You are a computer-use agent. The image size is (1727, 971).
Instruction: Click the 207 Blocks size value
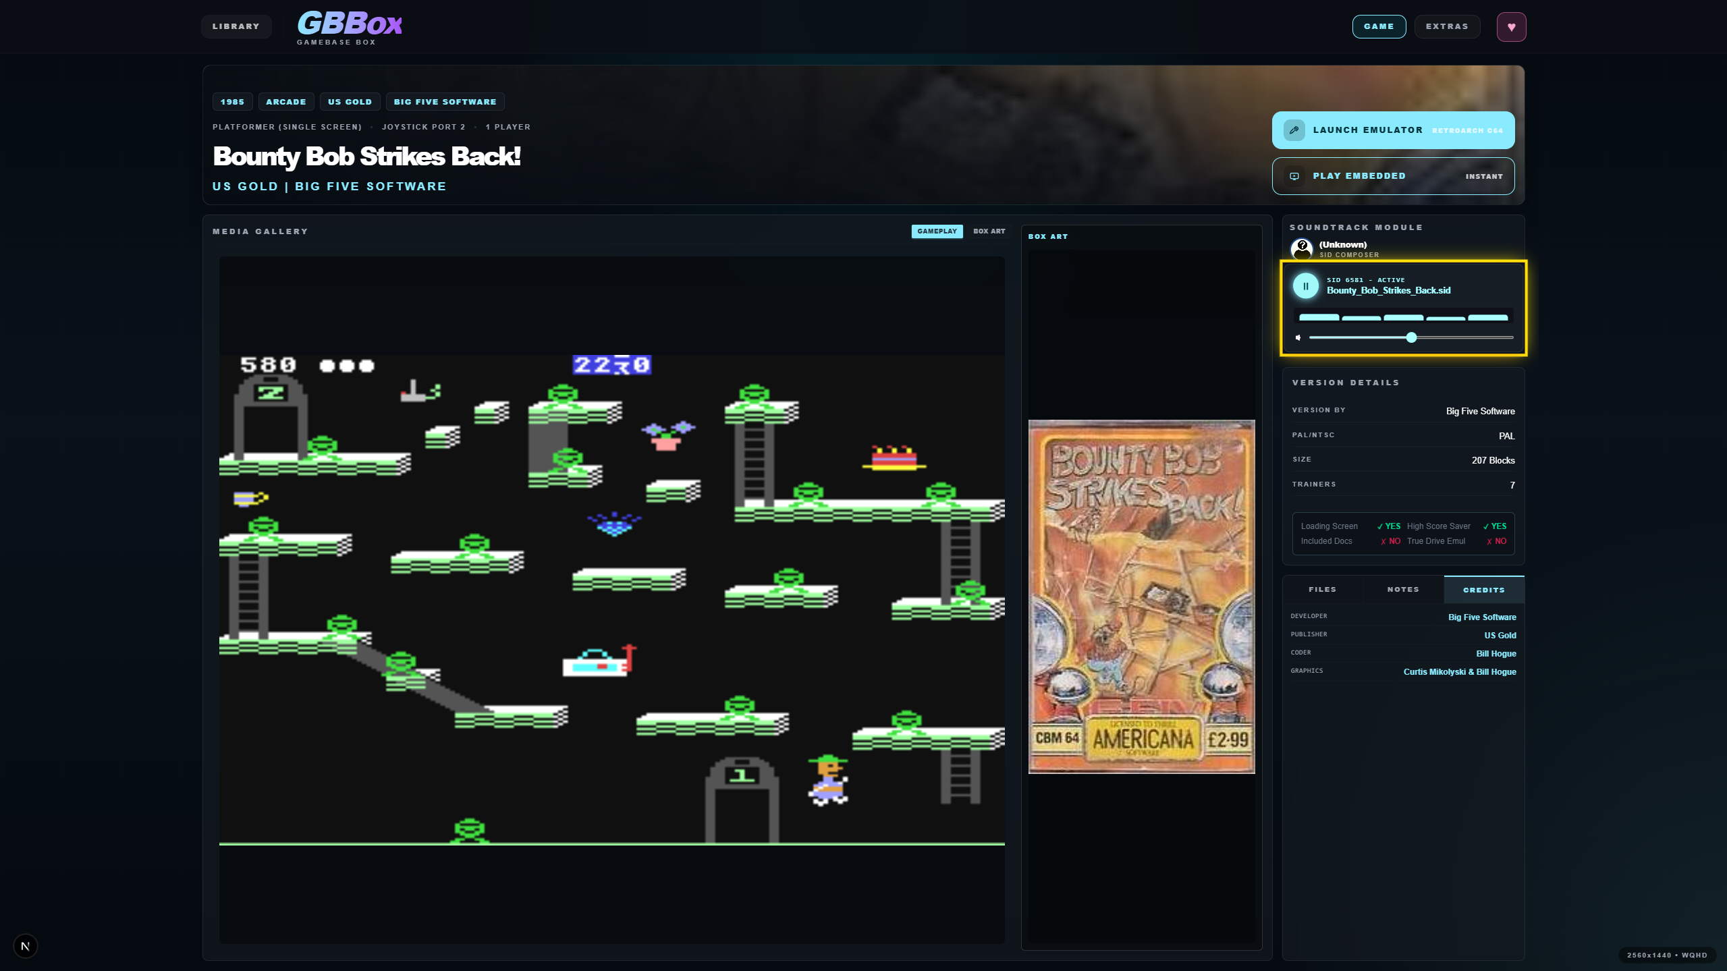tap(1493, 460)
